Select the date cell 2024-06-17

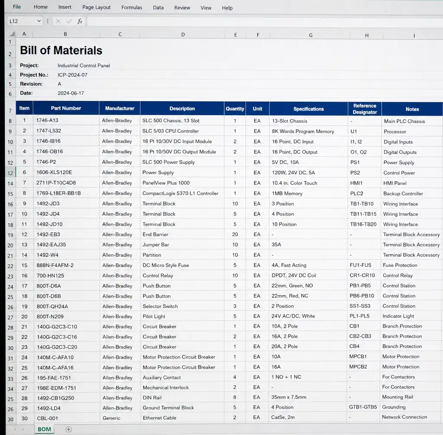click(x=71, y=93)
